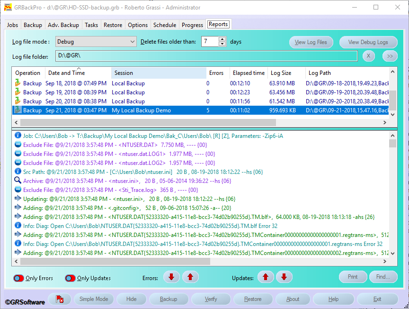
Task: Sort list by Session column header
Action: pyautogui.click(x=159, y=73)
